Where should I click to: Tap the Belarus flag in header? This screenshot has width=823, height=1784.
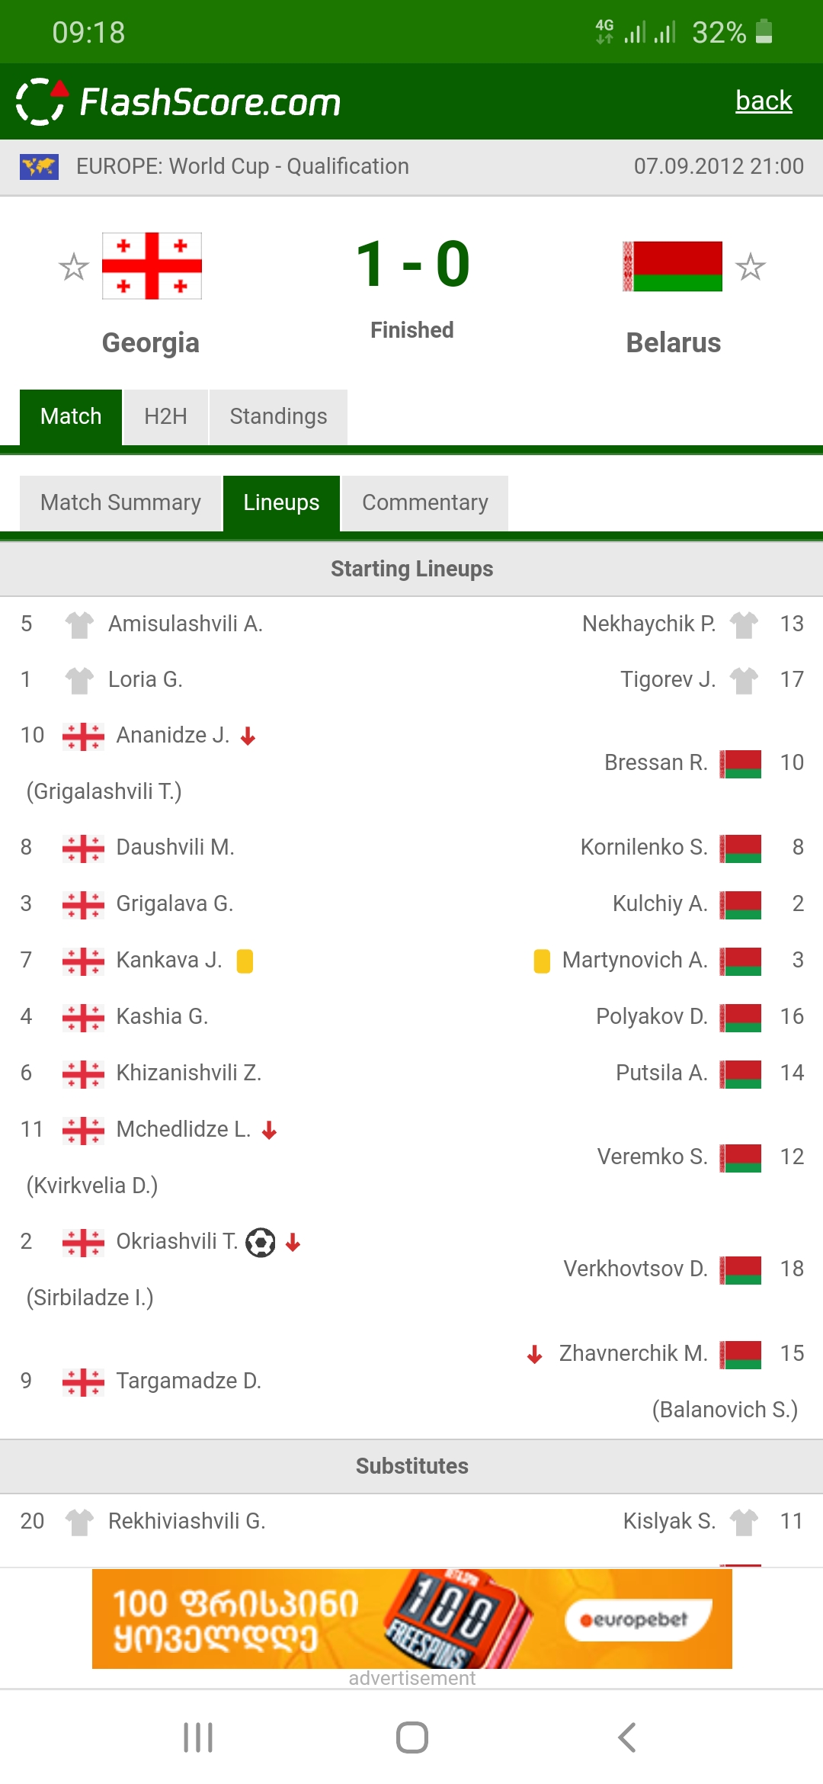672,267
